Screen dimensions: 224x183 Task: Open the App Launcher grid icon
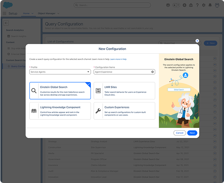click(x=4, y=14)
